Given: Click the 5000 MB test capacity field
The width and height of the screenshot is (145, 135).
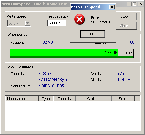Looking at the screenshot, I should [x=57, y=23].
